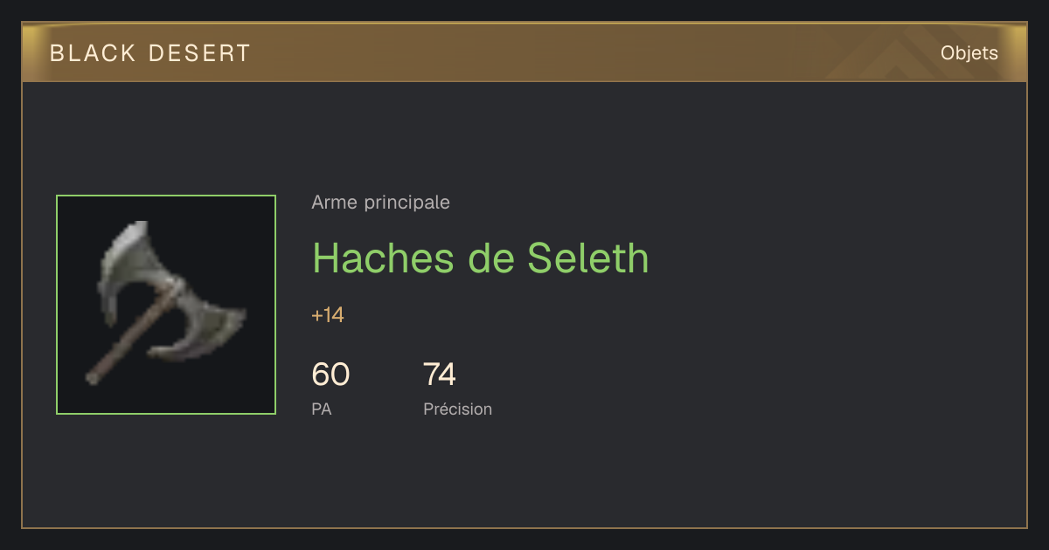Click the Précision stat label
1049x550 pixels.
(x=457, y=409)
